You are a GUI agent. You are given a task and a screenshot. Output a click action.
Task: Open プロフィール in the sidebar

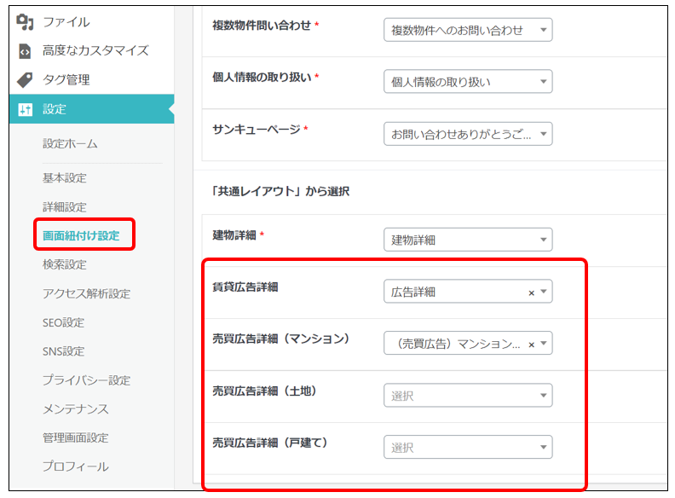[76, 466]
